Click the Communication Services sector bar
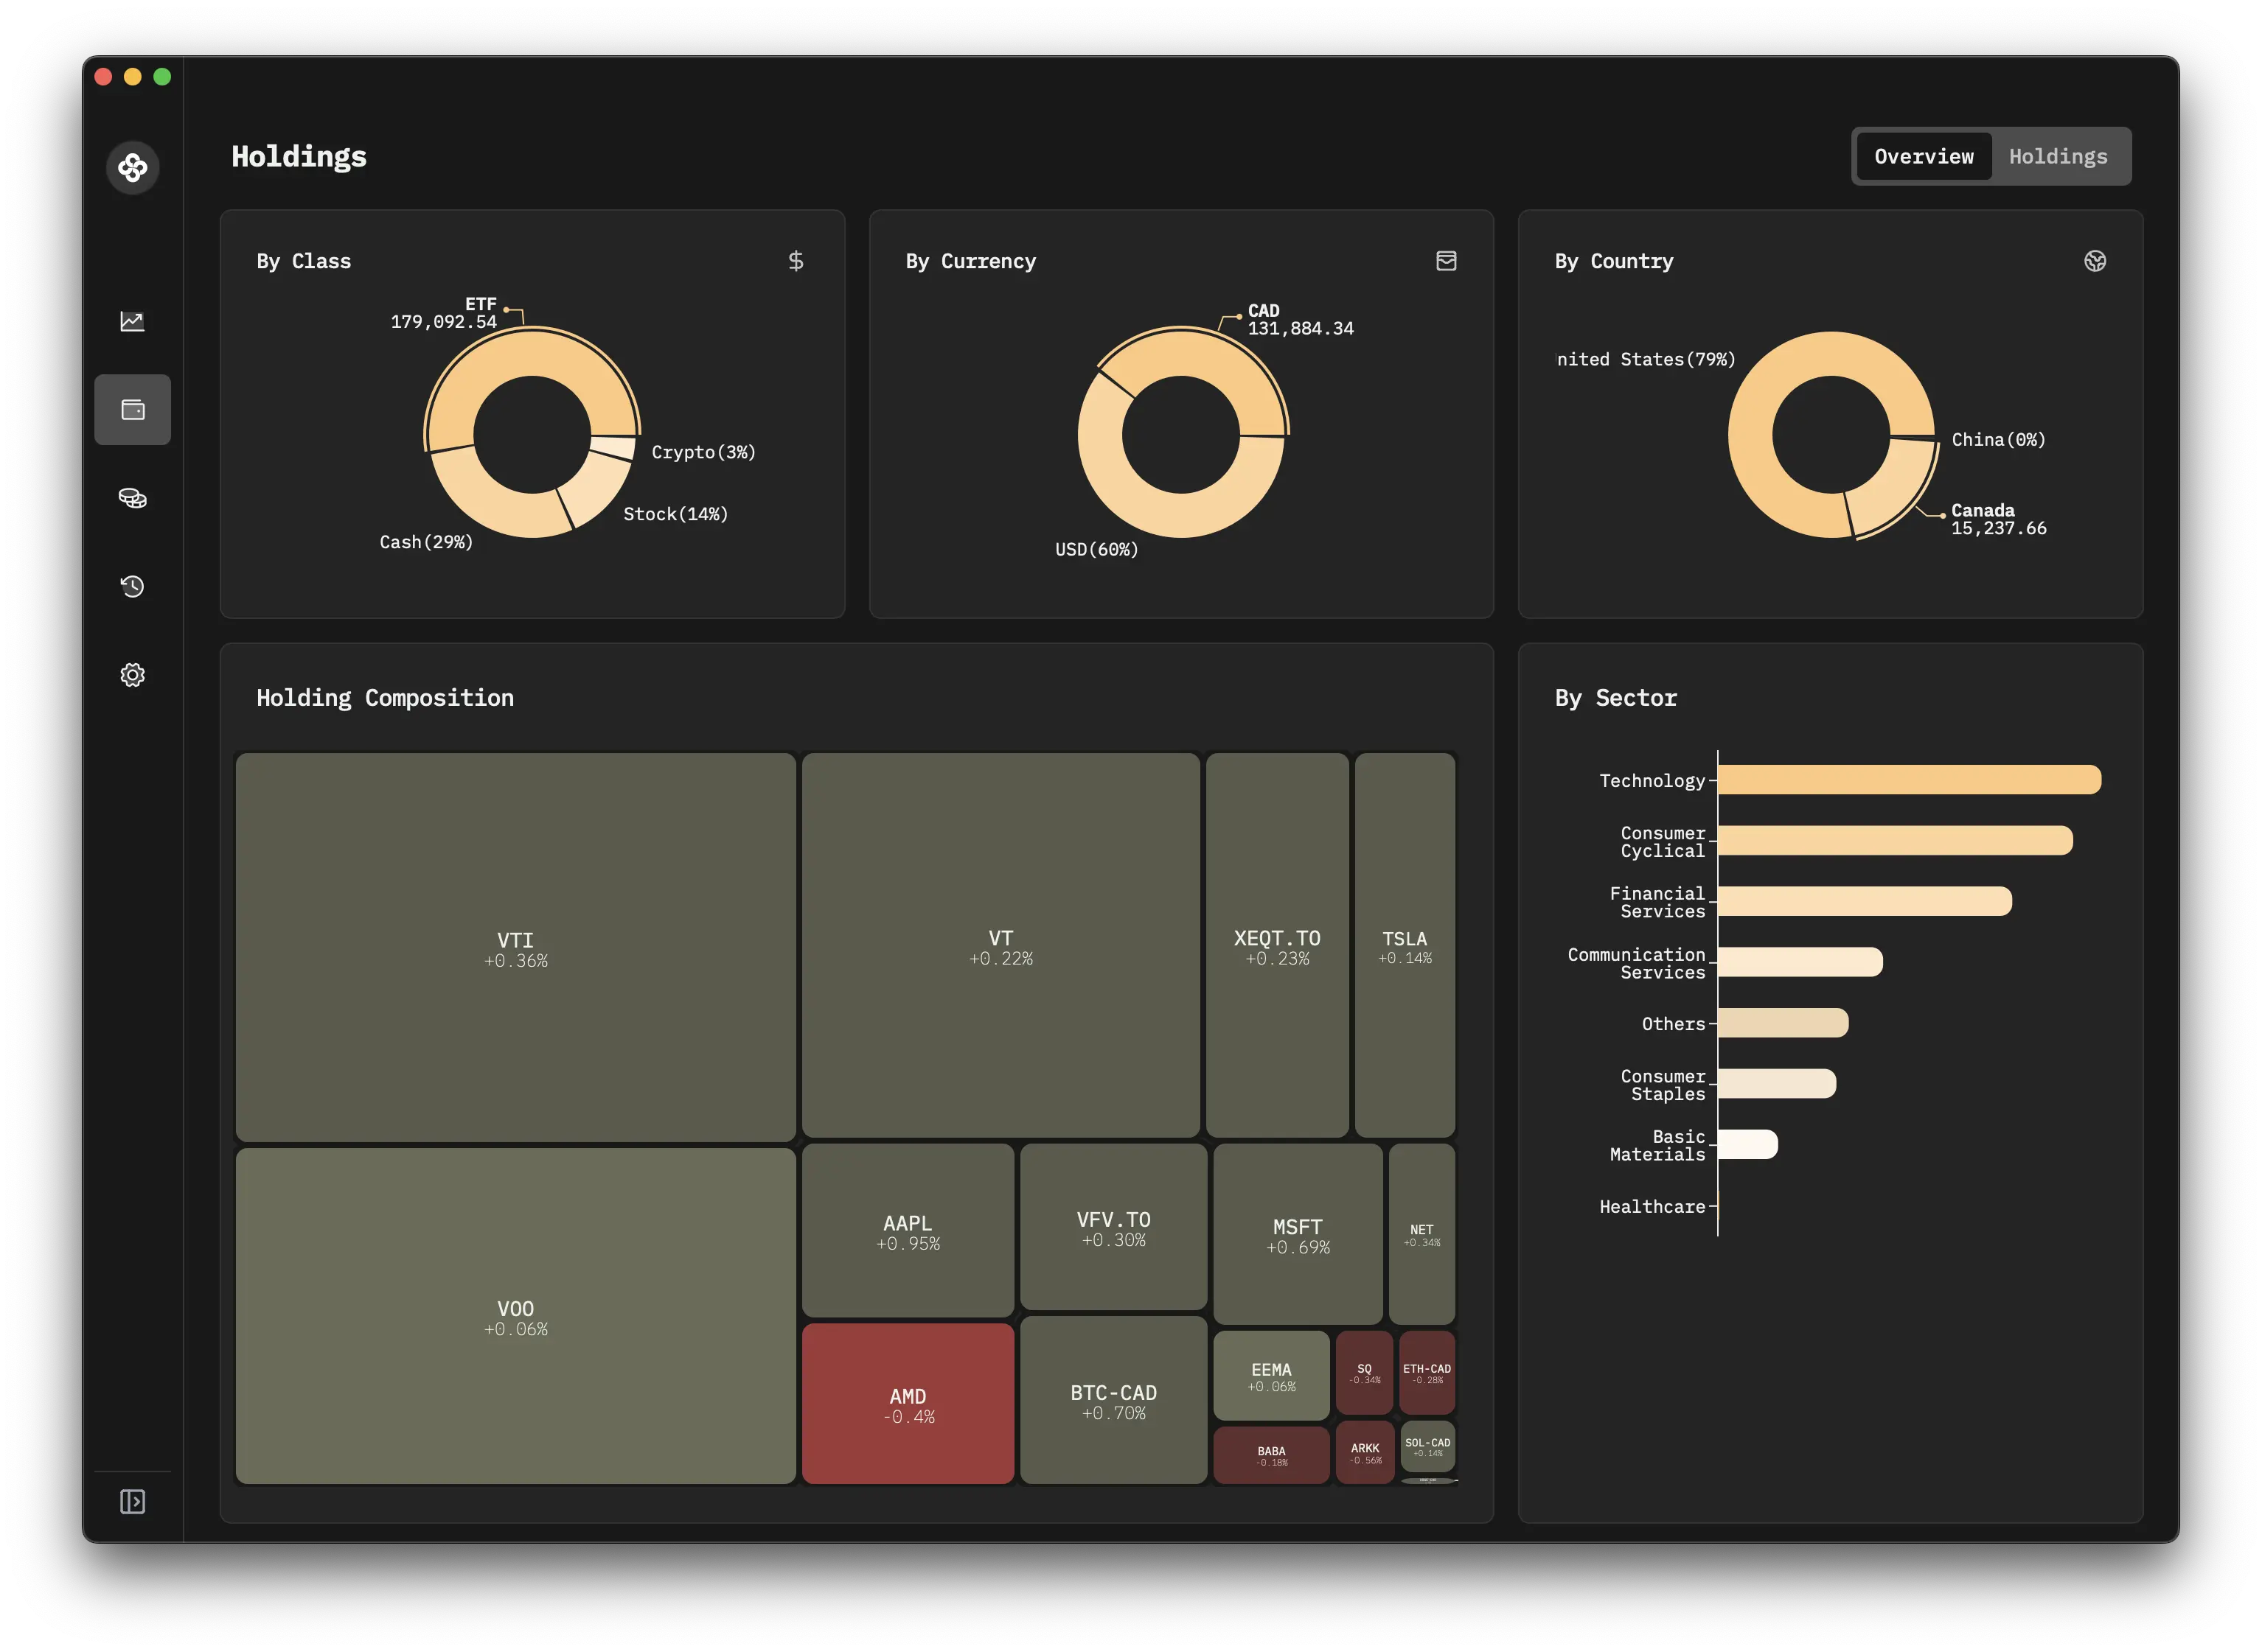Image resolution: width=2262 pixels, height=1652 pixels. click(x=1800, y=962)
